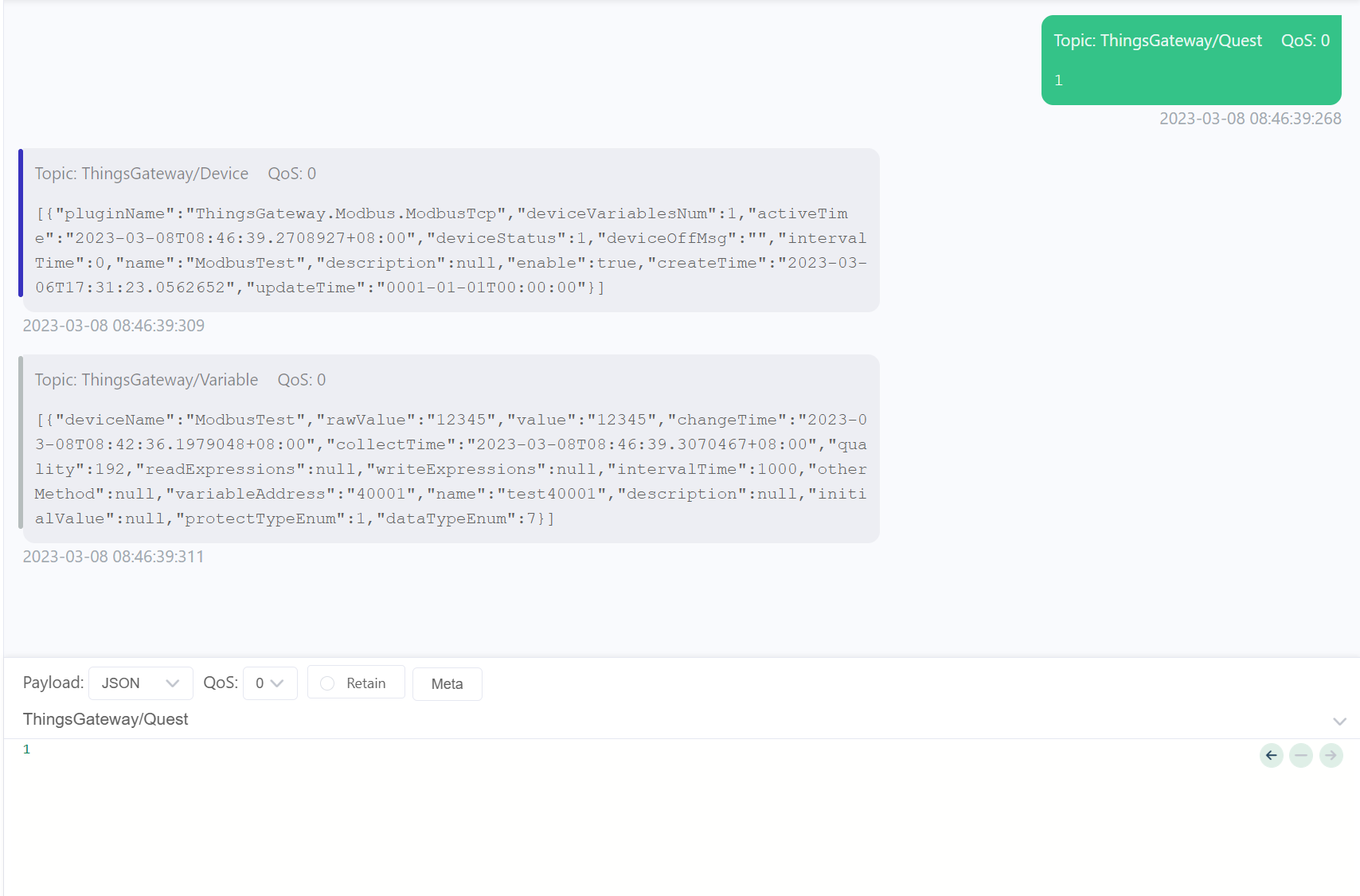Open the Meta settings button
This screenshot has height=896, width=1360.
point(447,684)
